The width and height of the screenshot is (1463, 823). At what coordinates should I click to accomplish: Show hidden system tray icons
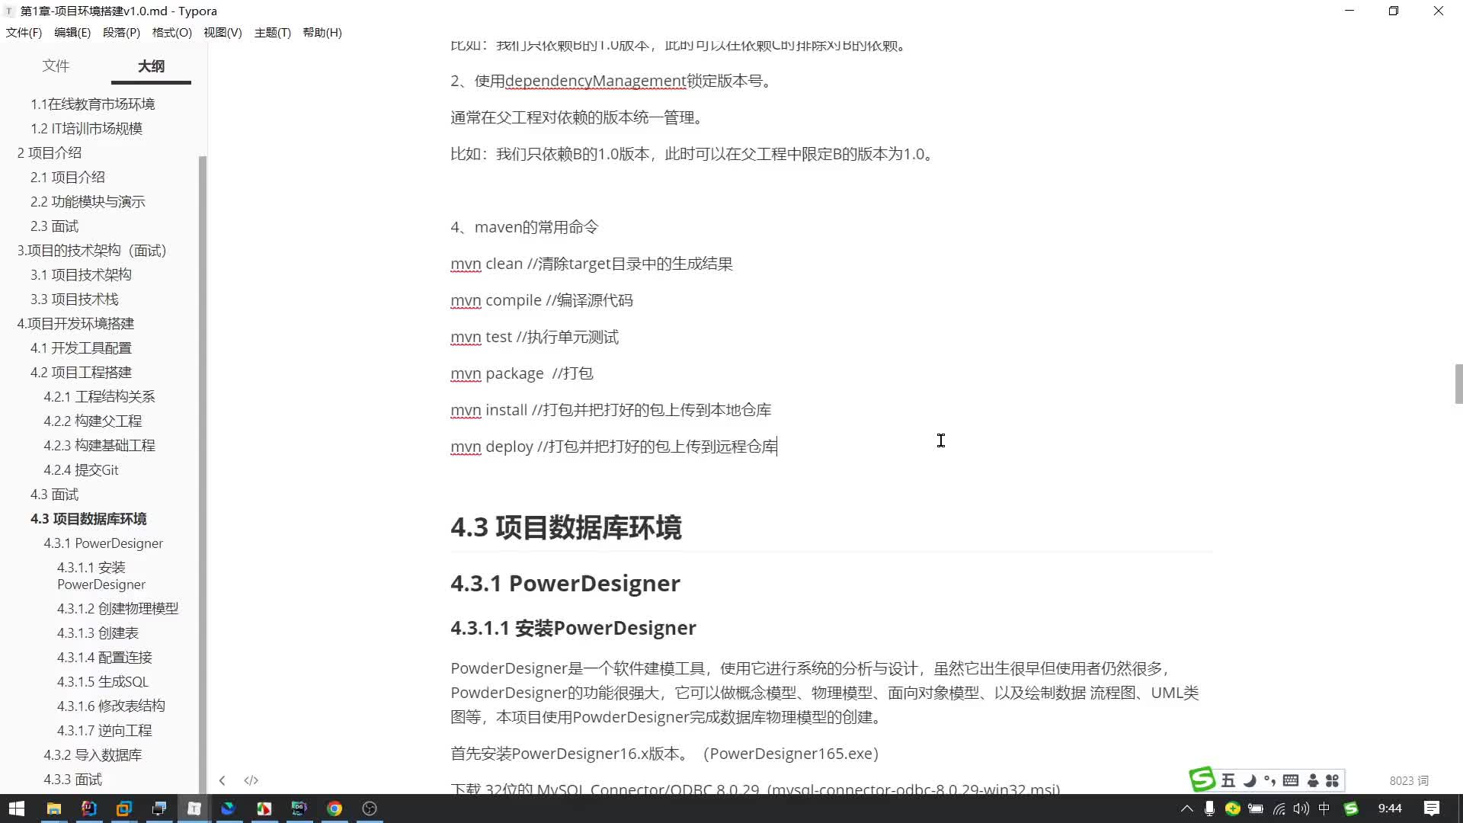coord(1186,809)
